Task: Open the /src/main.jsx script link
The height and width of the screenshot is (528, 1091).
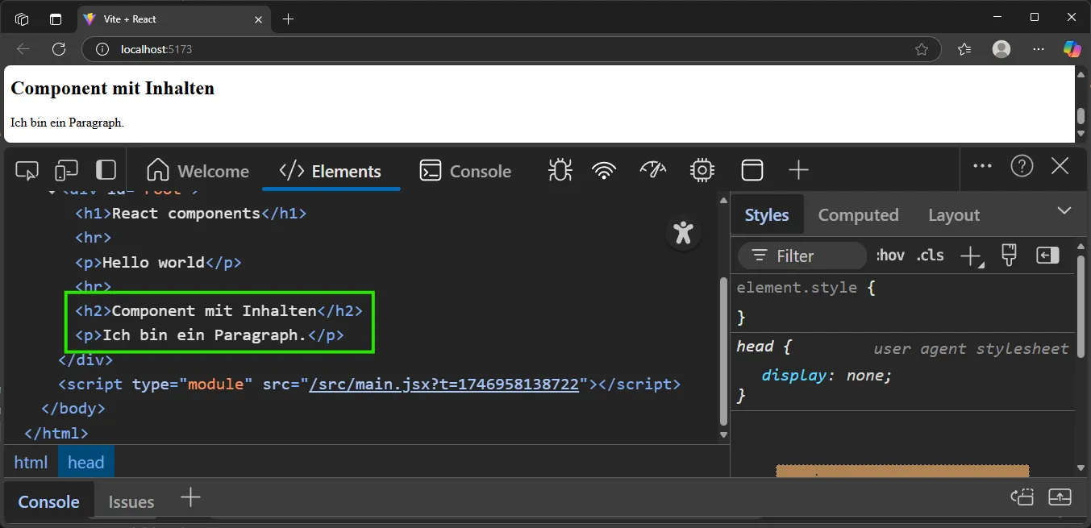Action: coord(444,384)
